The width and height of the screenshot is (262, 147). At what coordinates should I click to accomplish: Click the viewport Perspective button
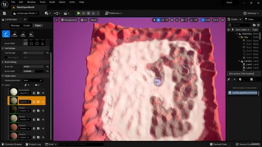(69, 20)
